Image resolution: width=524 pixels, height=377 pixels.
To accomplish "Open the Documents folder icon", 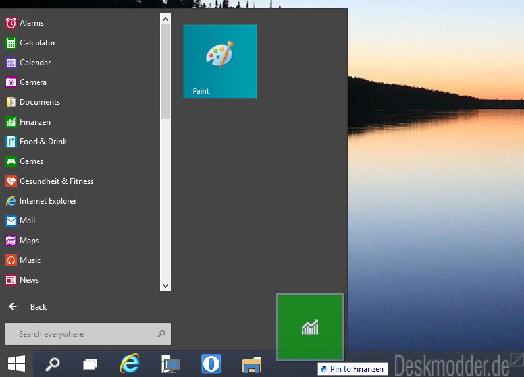I will point(11,102).
